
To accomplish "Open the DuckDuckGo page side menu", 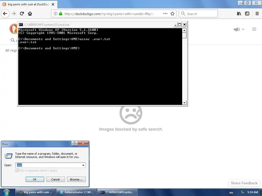I will tap(254, 29).
